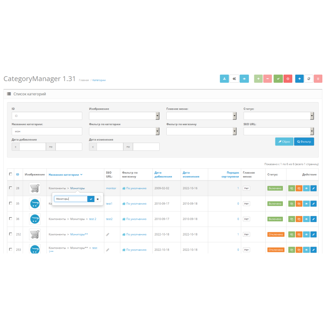Select the checkbox for category ID 252
This screenshot has height=326, width=326.
(x=11, y=234)
